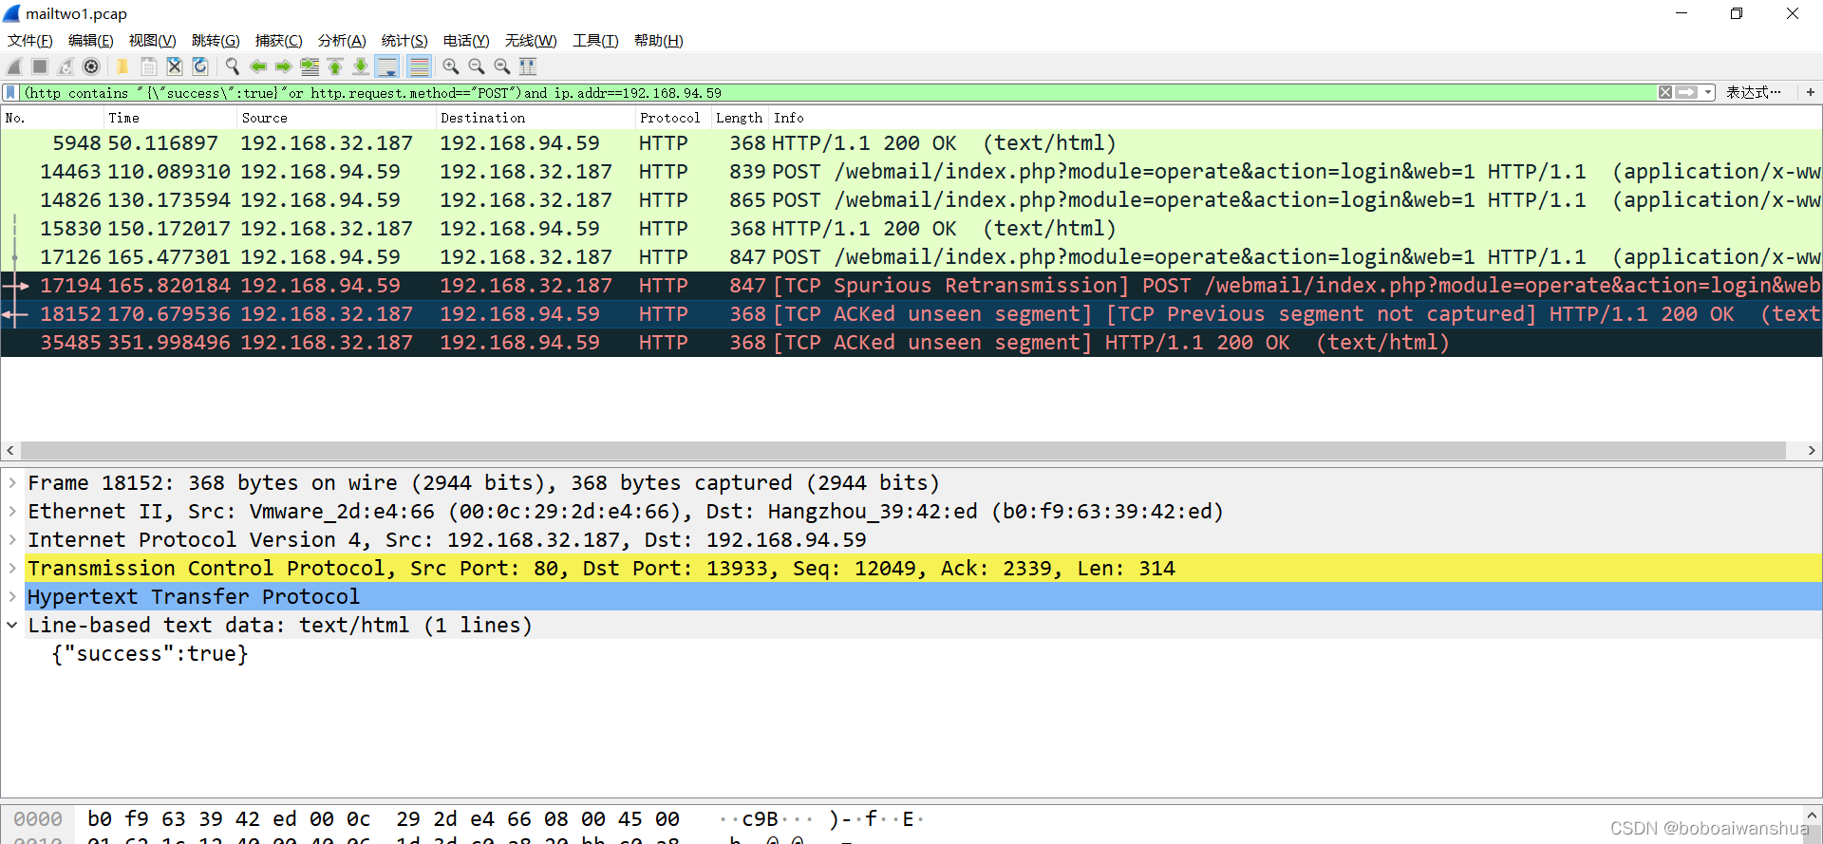Open the 无线(W) menu

pyautogui.click(x=531, y=41)
